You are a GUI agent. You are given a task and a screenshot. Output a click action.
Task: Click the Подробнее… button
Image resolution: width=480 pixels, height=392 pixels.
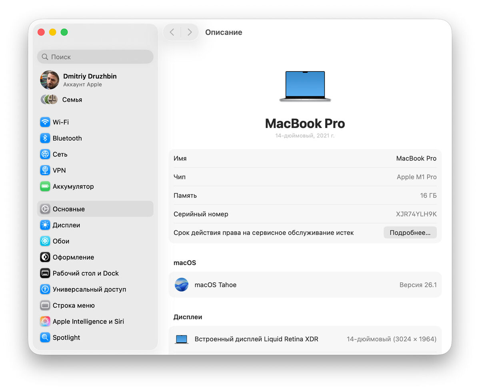coord(410,232)
